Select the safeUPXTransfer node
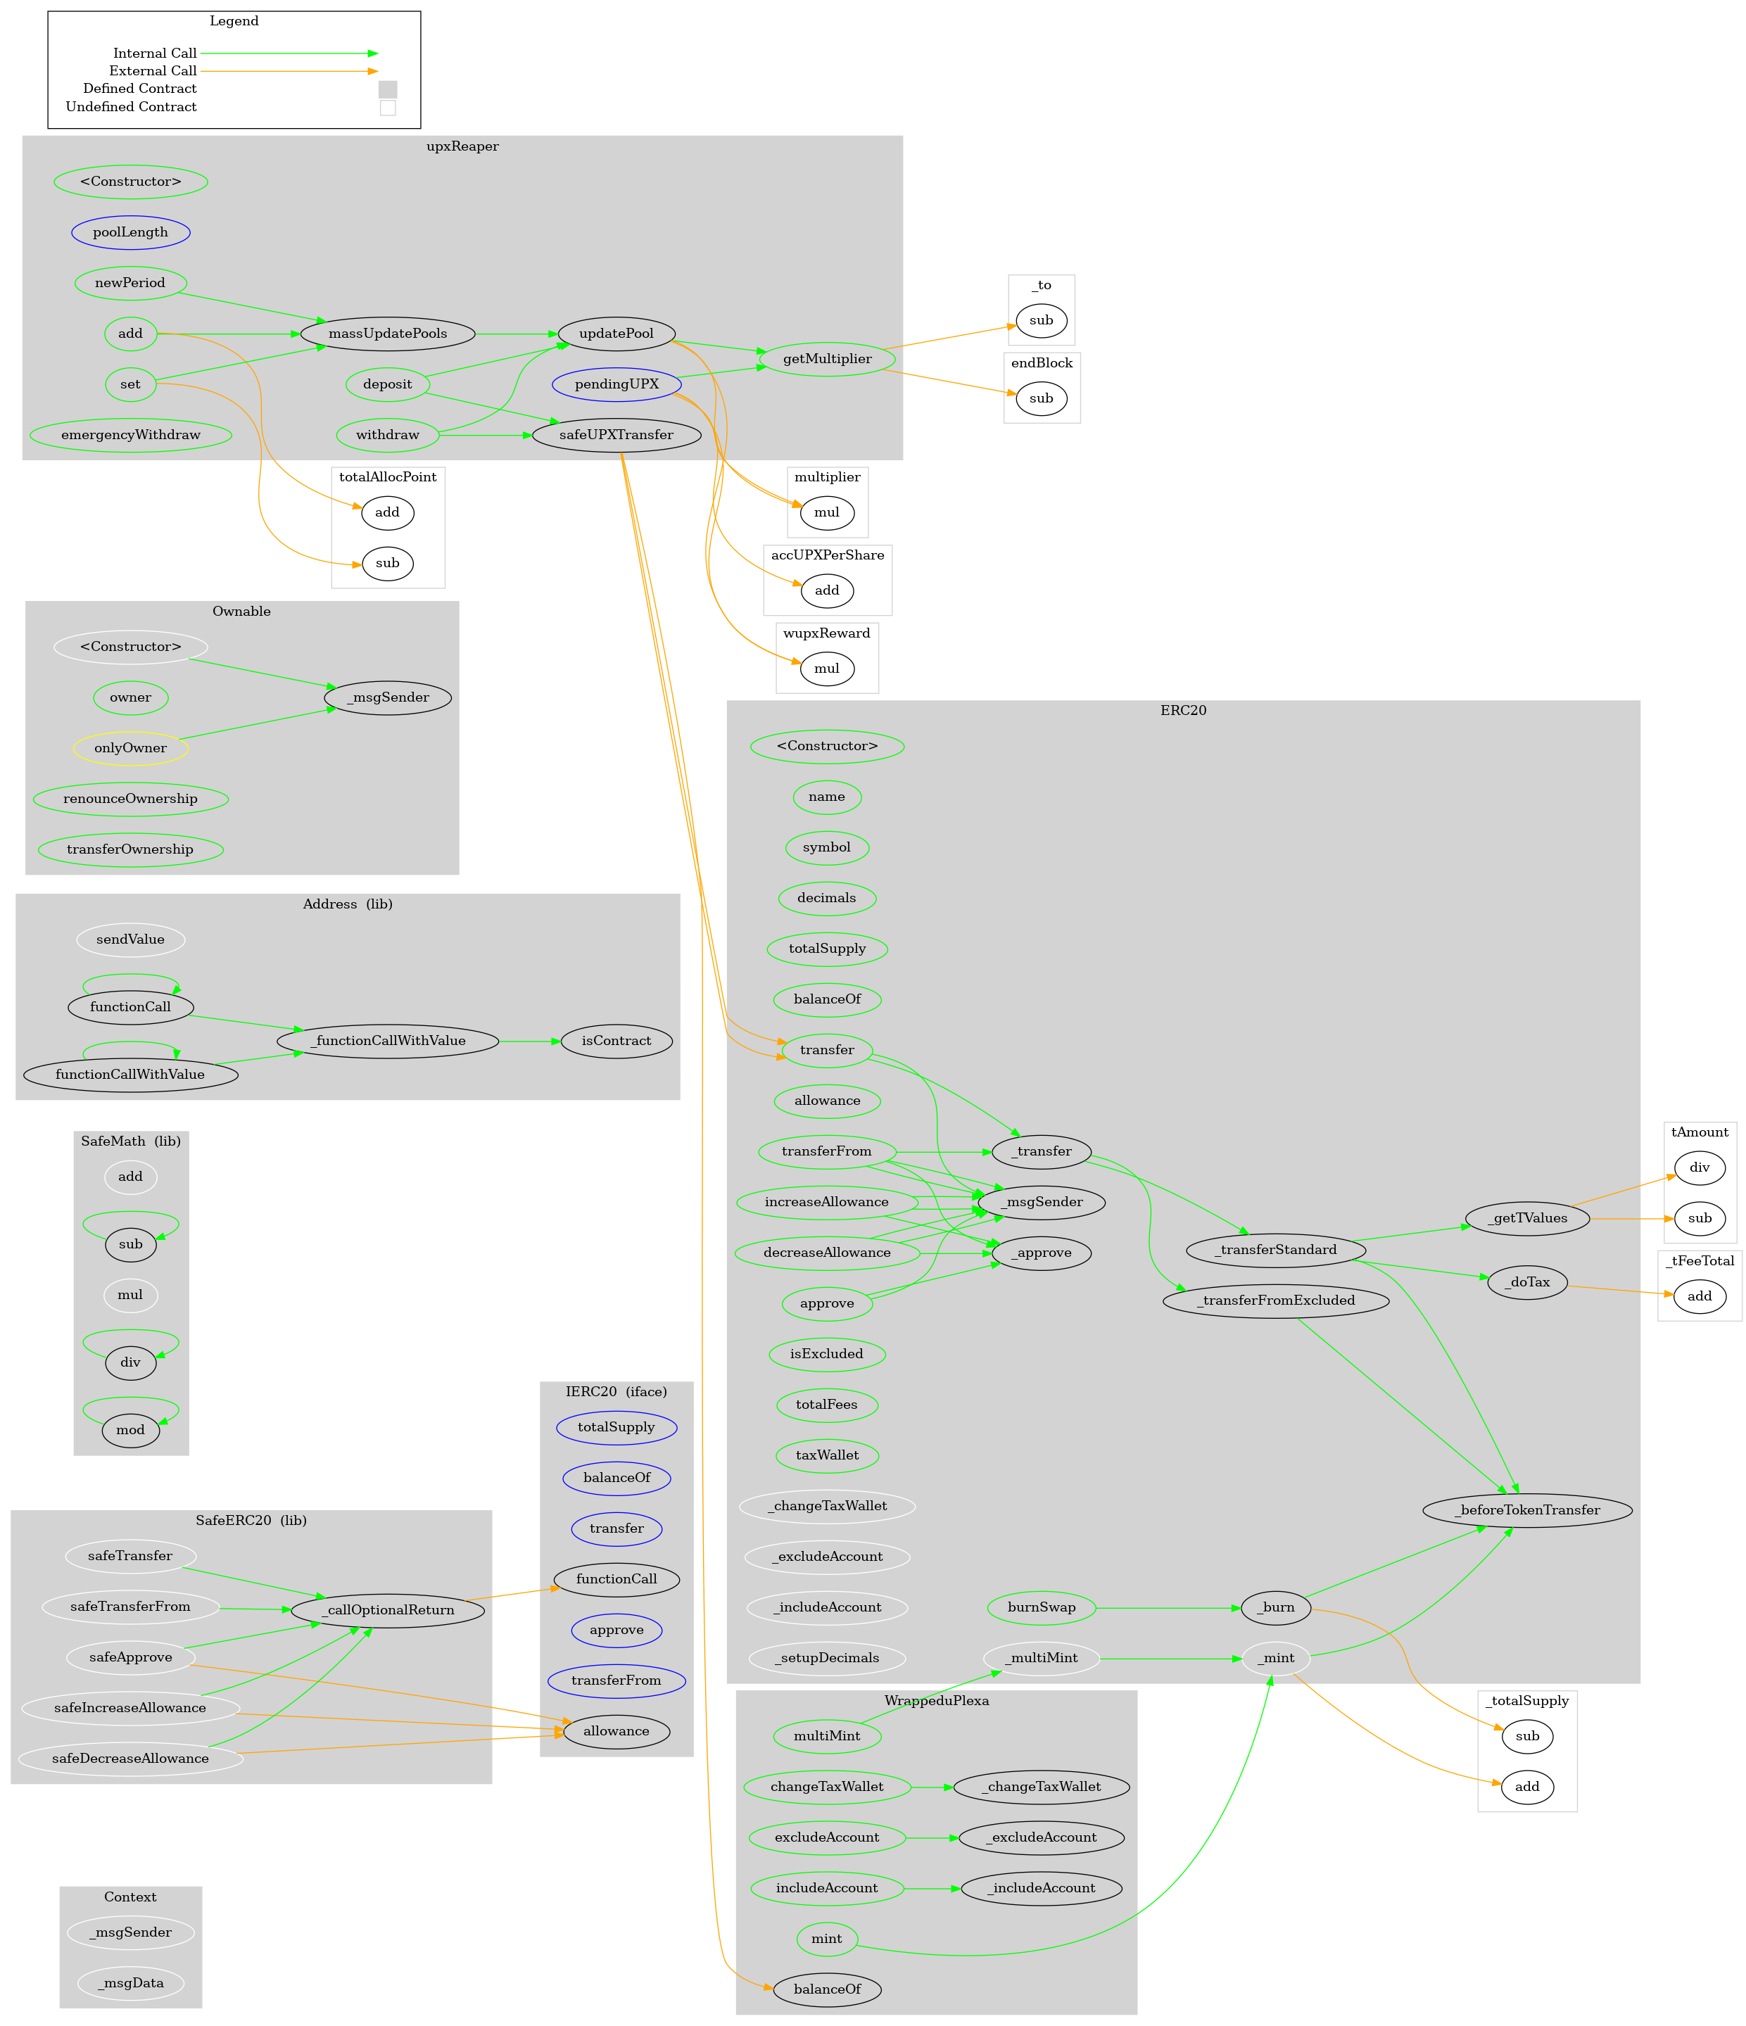 [x=616, y=434]
